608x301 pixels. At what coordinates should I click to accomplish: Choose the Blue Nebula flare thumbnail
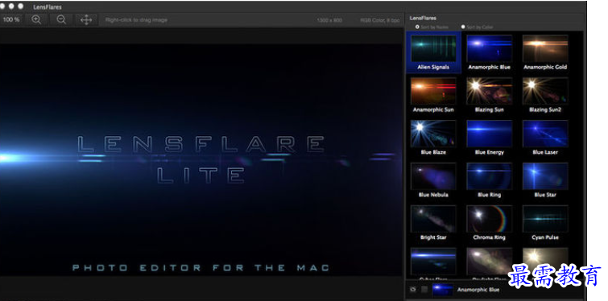coord(433,176)
